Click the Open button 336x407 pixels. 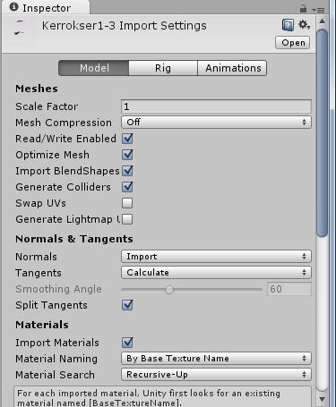pyautogui.click(x=293, y=43)
